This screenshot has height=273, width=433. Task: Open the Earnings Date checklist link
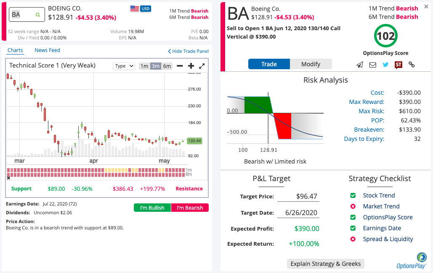coord(382,228)
